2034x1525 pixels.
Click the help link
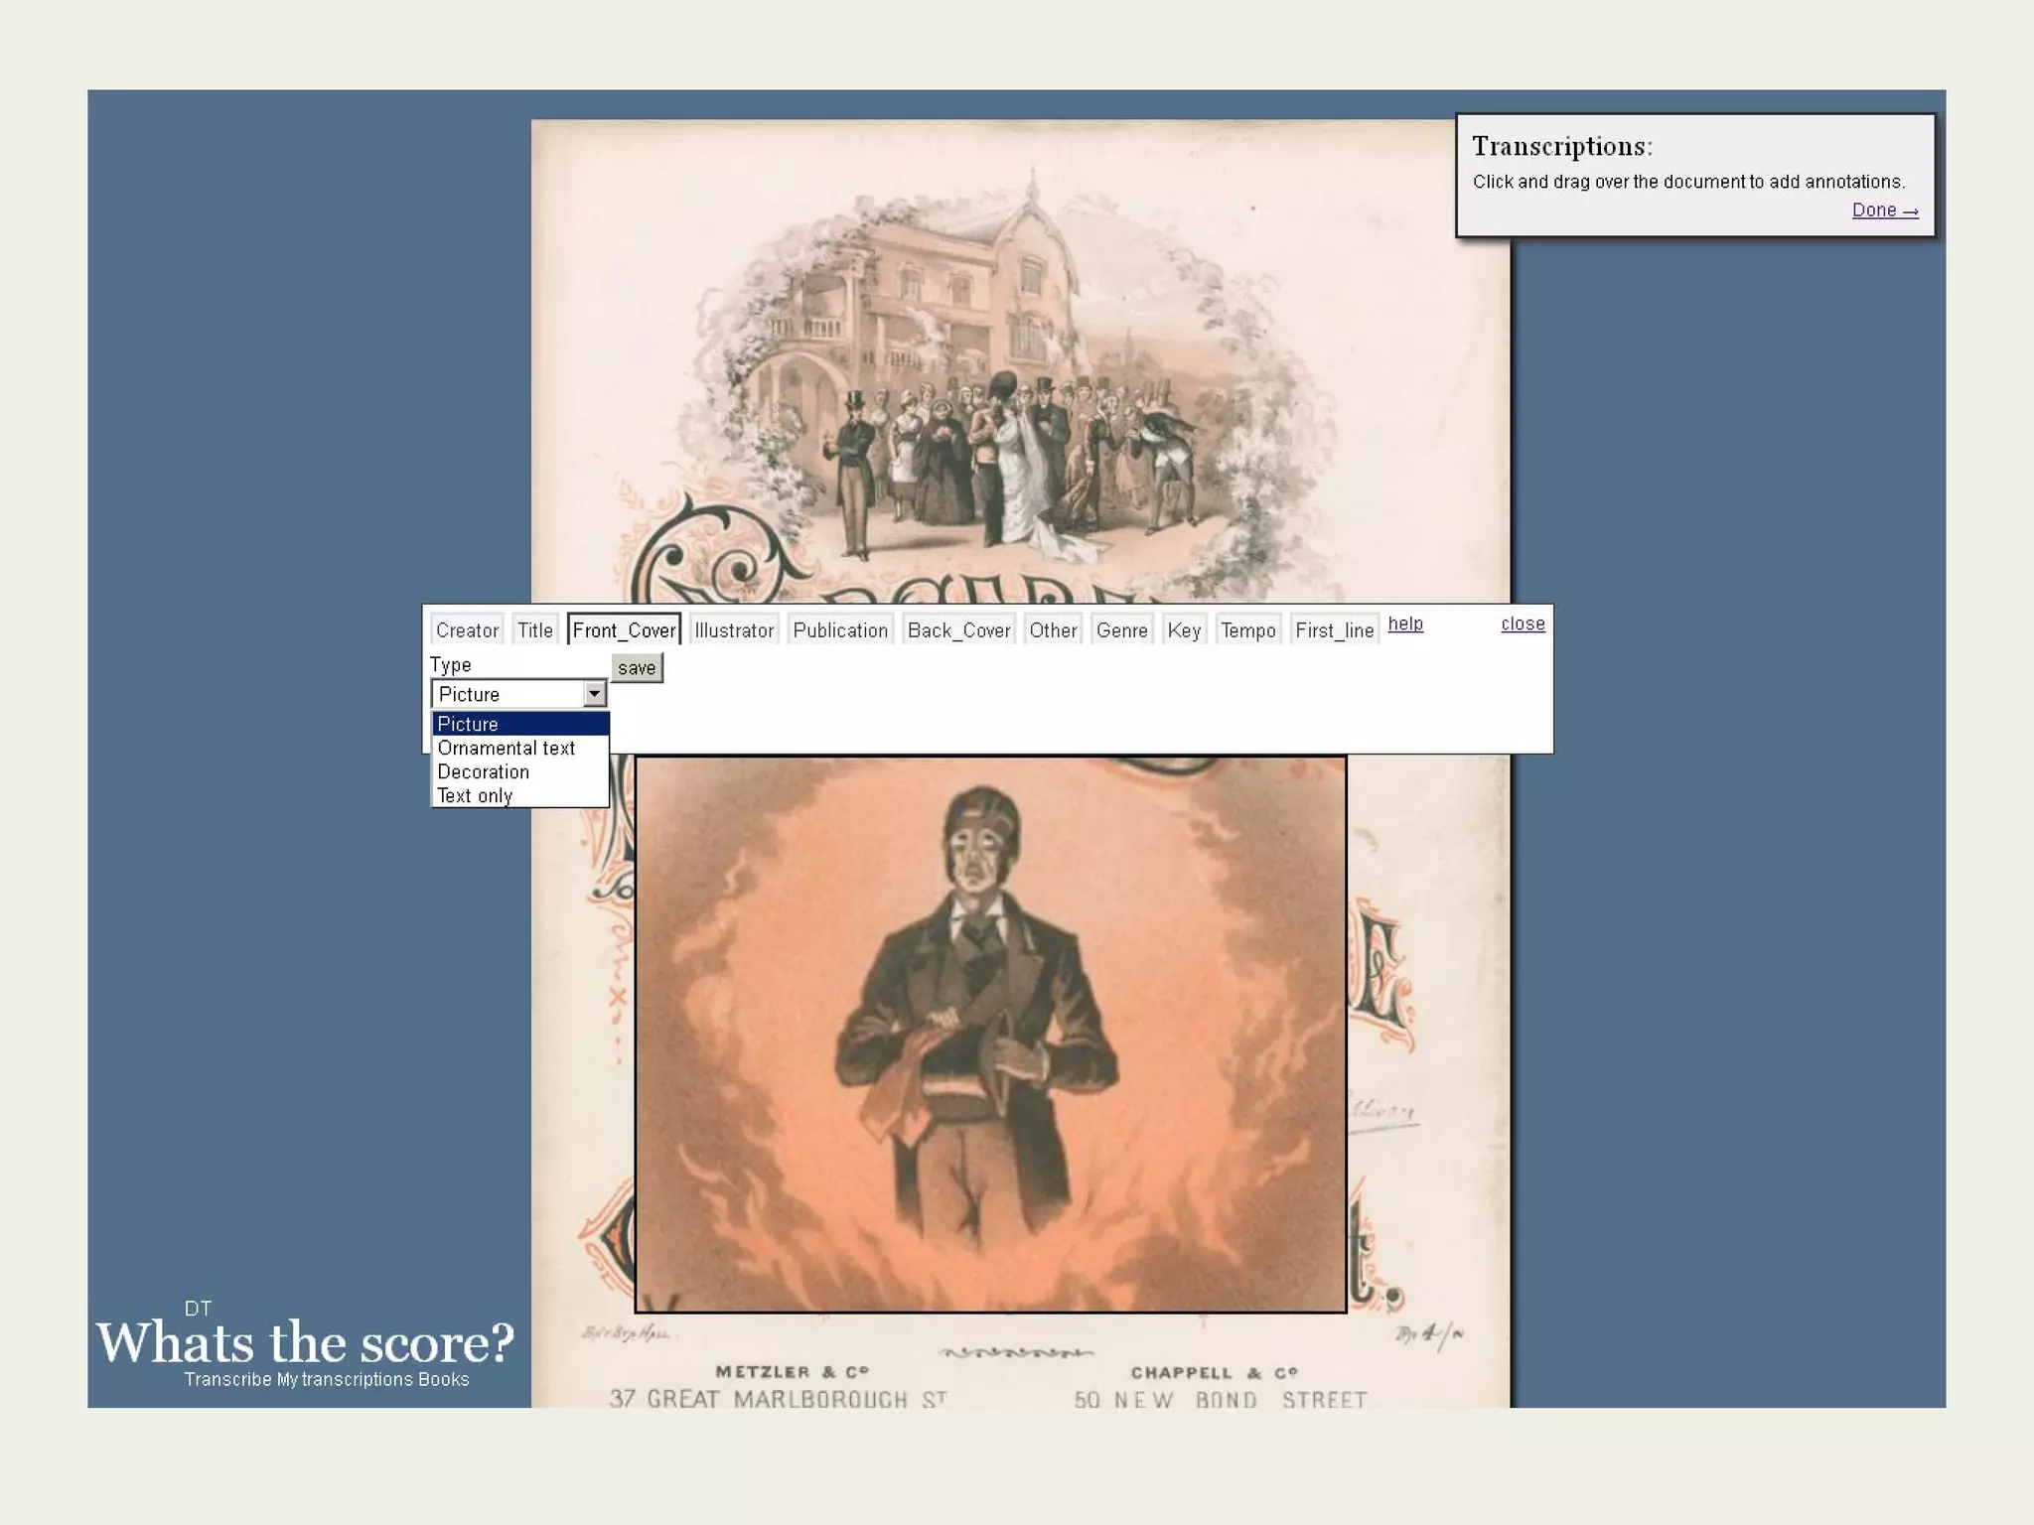1405,624
